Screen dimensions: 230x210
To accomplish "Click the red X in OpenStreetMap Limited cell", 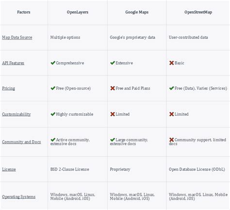I will [171, 114].
